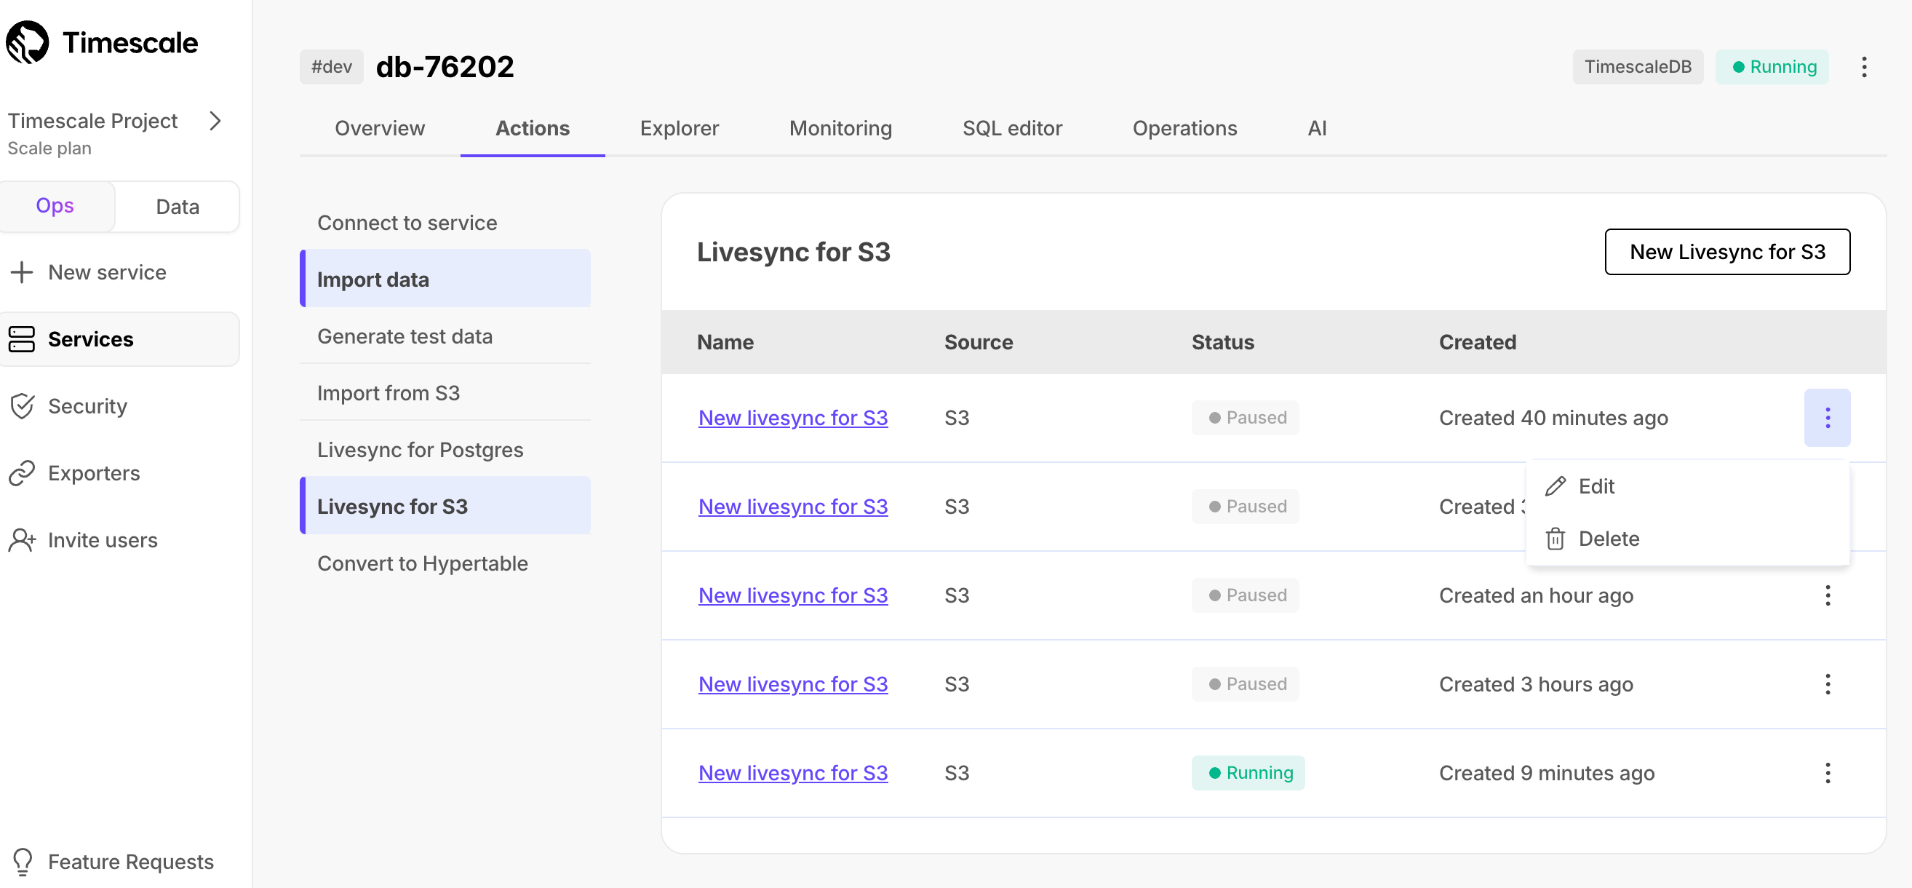Click Paused status on 3 hours ago row

[x=1245, y=685]
